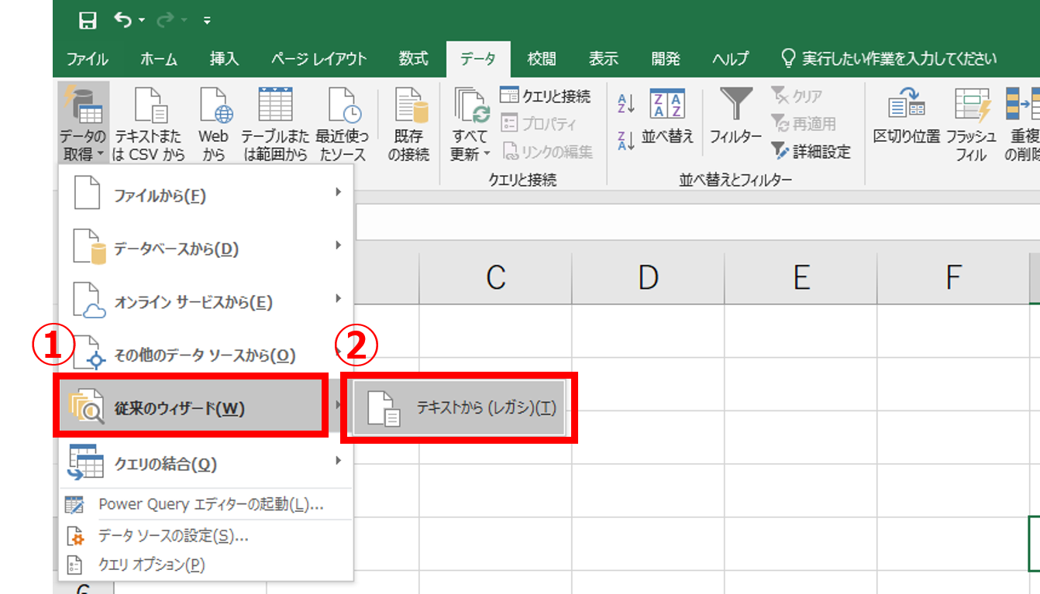Screen dimensions: 1040x594
Task: Switch to the ホーム tab
Action: coord(159,59)
